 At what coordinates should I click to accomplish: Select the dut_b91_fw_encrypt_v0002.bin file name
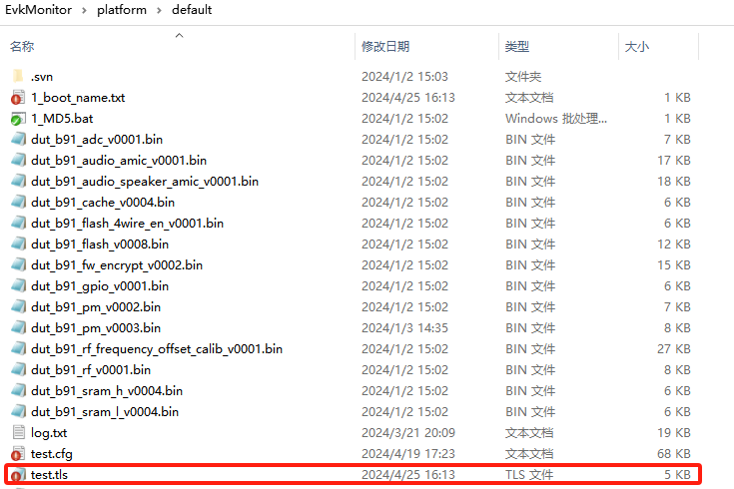pyautogui.click(x=116, y=265)
